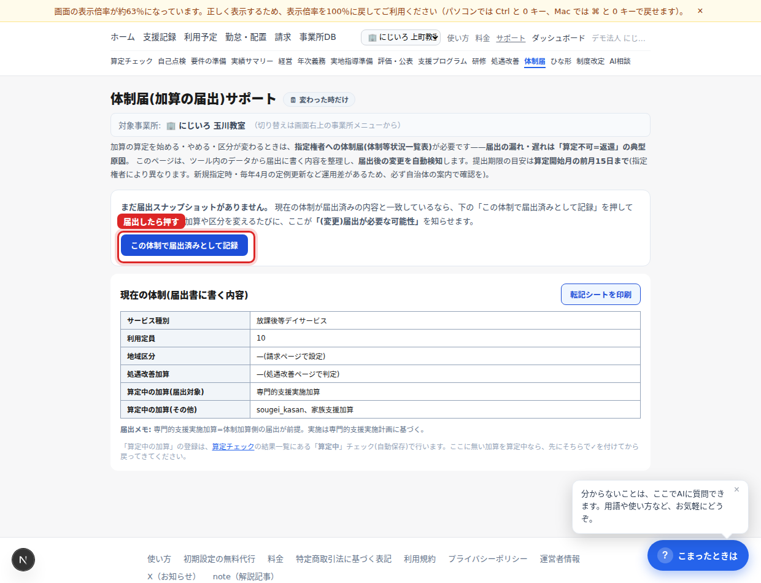Viewport: 761px width, 583px height.
Task: Open the 使い方 link in header
Action: [458, 38]
